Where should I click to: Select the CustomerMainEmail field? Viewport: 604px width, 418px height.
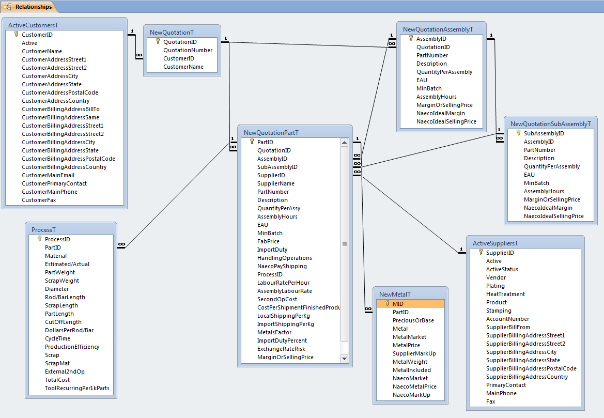[65, 175]
